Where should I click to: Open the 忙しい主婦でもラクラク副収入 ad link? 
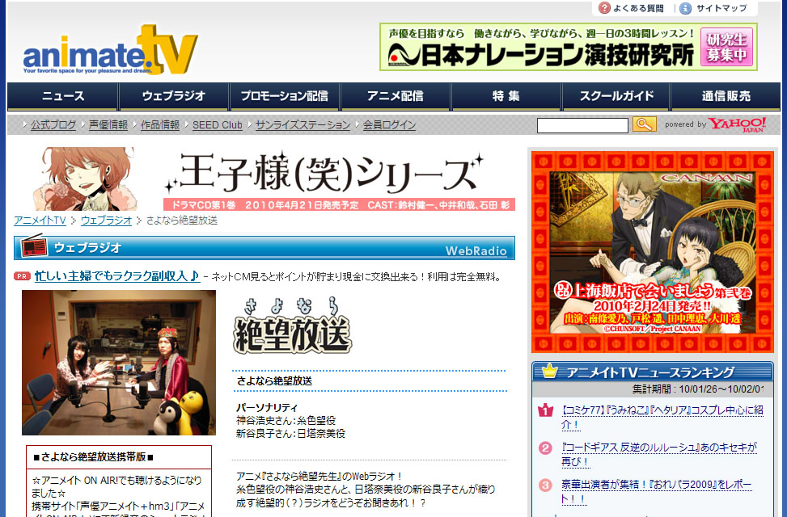tap(116, 276)
